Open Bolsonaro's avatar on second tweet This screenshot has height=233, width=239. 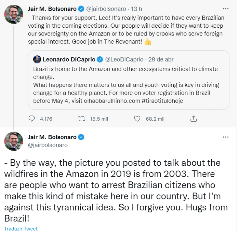[14, 141]
